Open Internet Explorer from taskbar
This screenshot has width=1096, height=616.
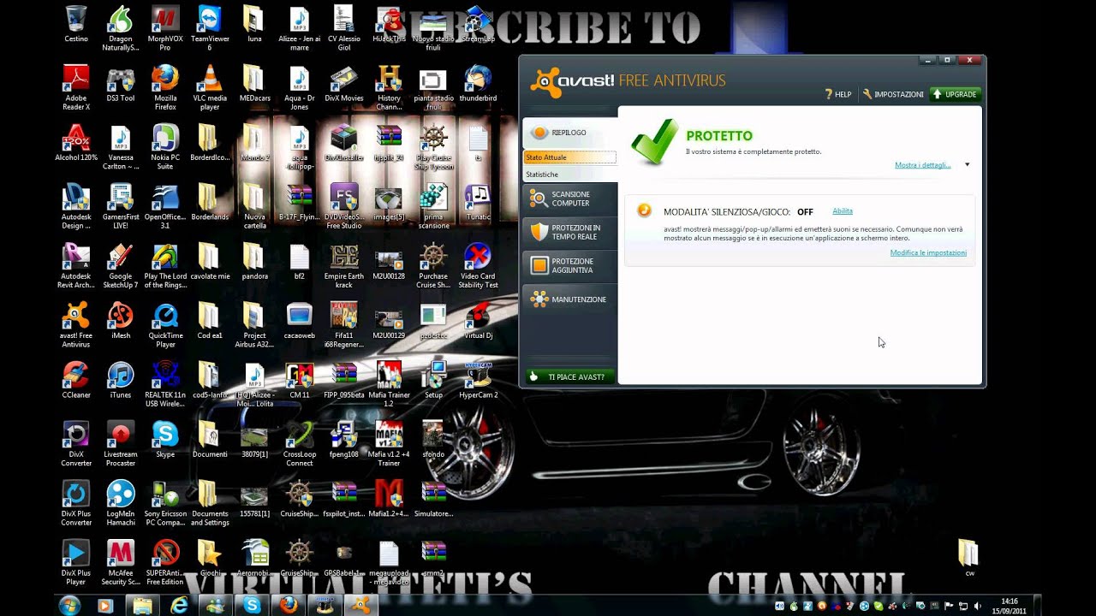[x=179, y=606]
